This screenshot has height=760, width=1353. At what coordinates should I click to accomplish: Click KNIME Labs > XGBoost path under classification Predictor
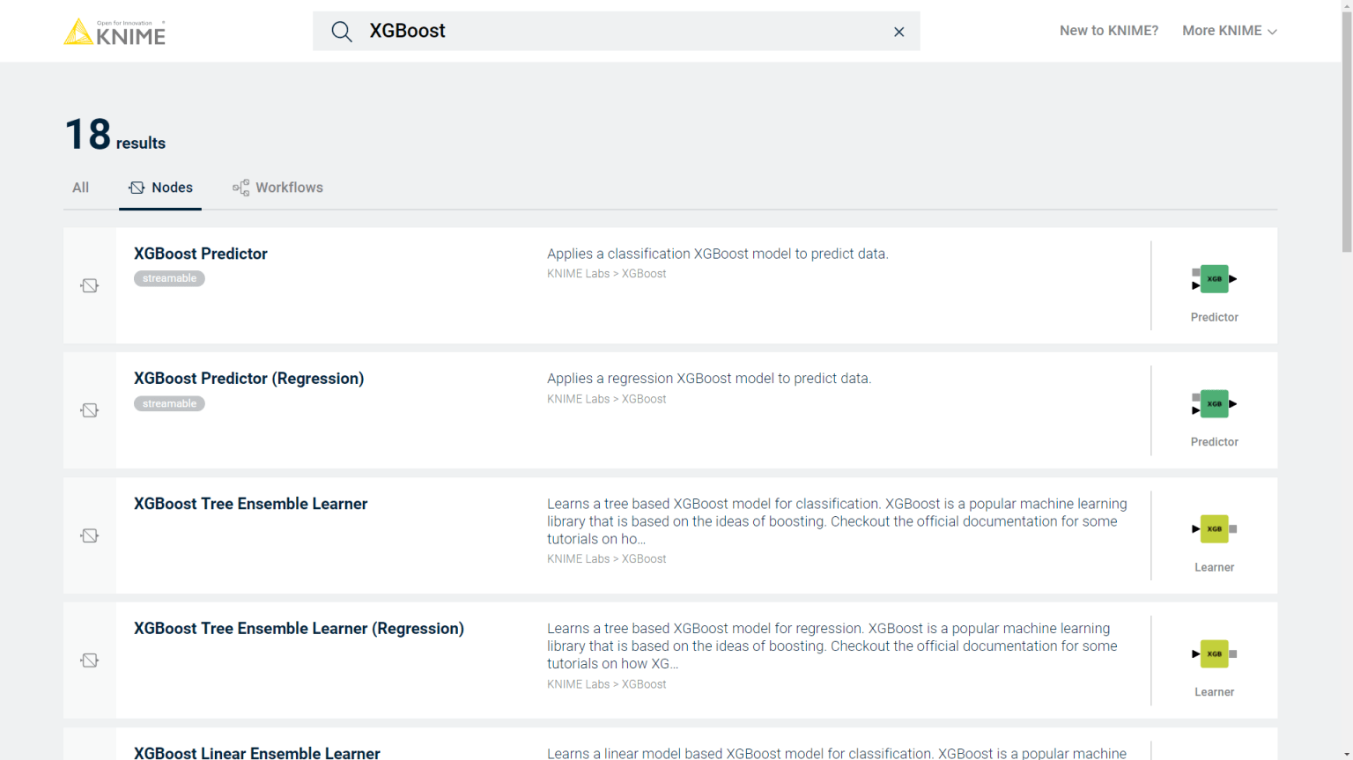point(606,274)
